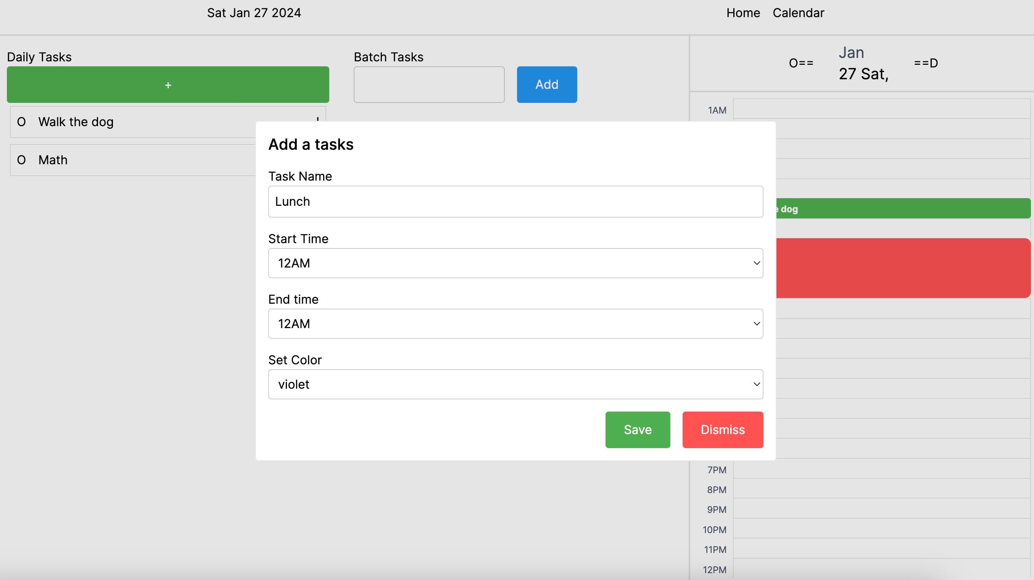Save the new task
This screenshot has width=1034, height=580.
[x=638, y=429]
